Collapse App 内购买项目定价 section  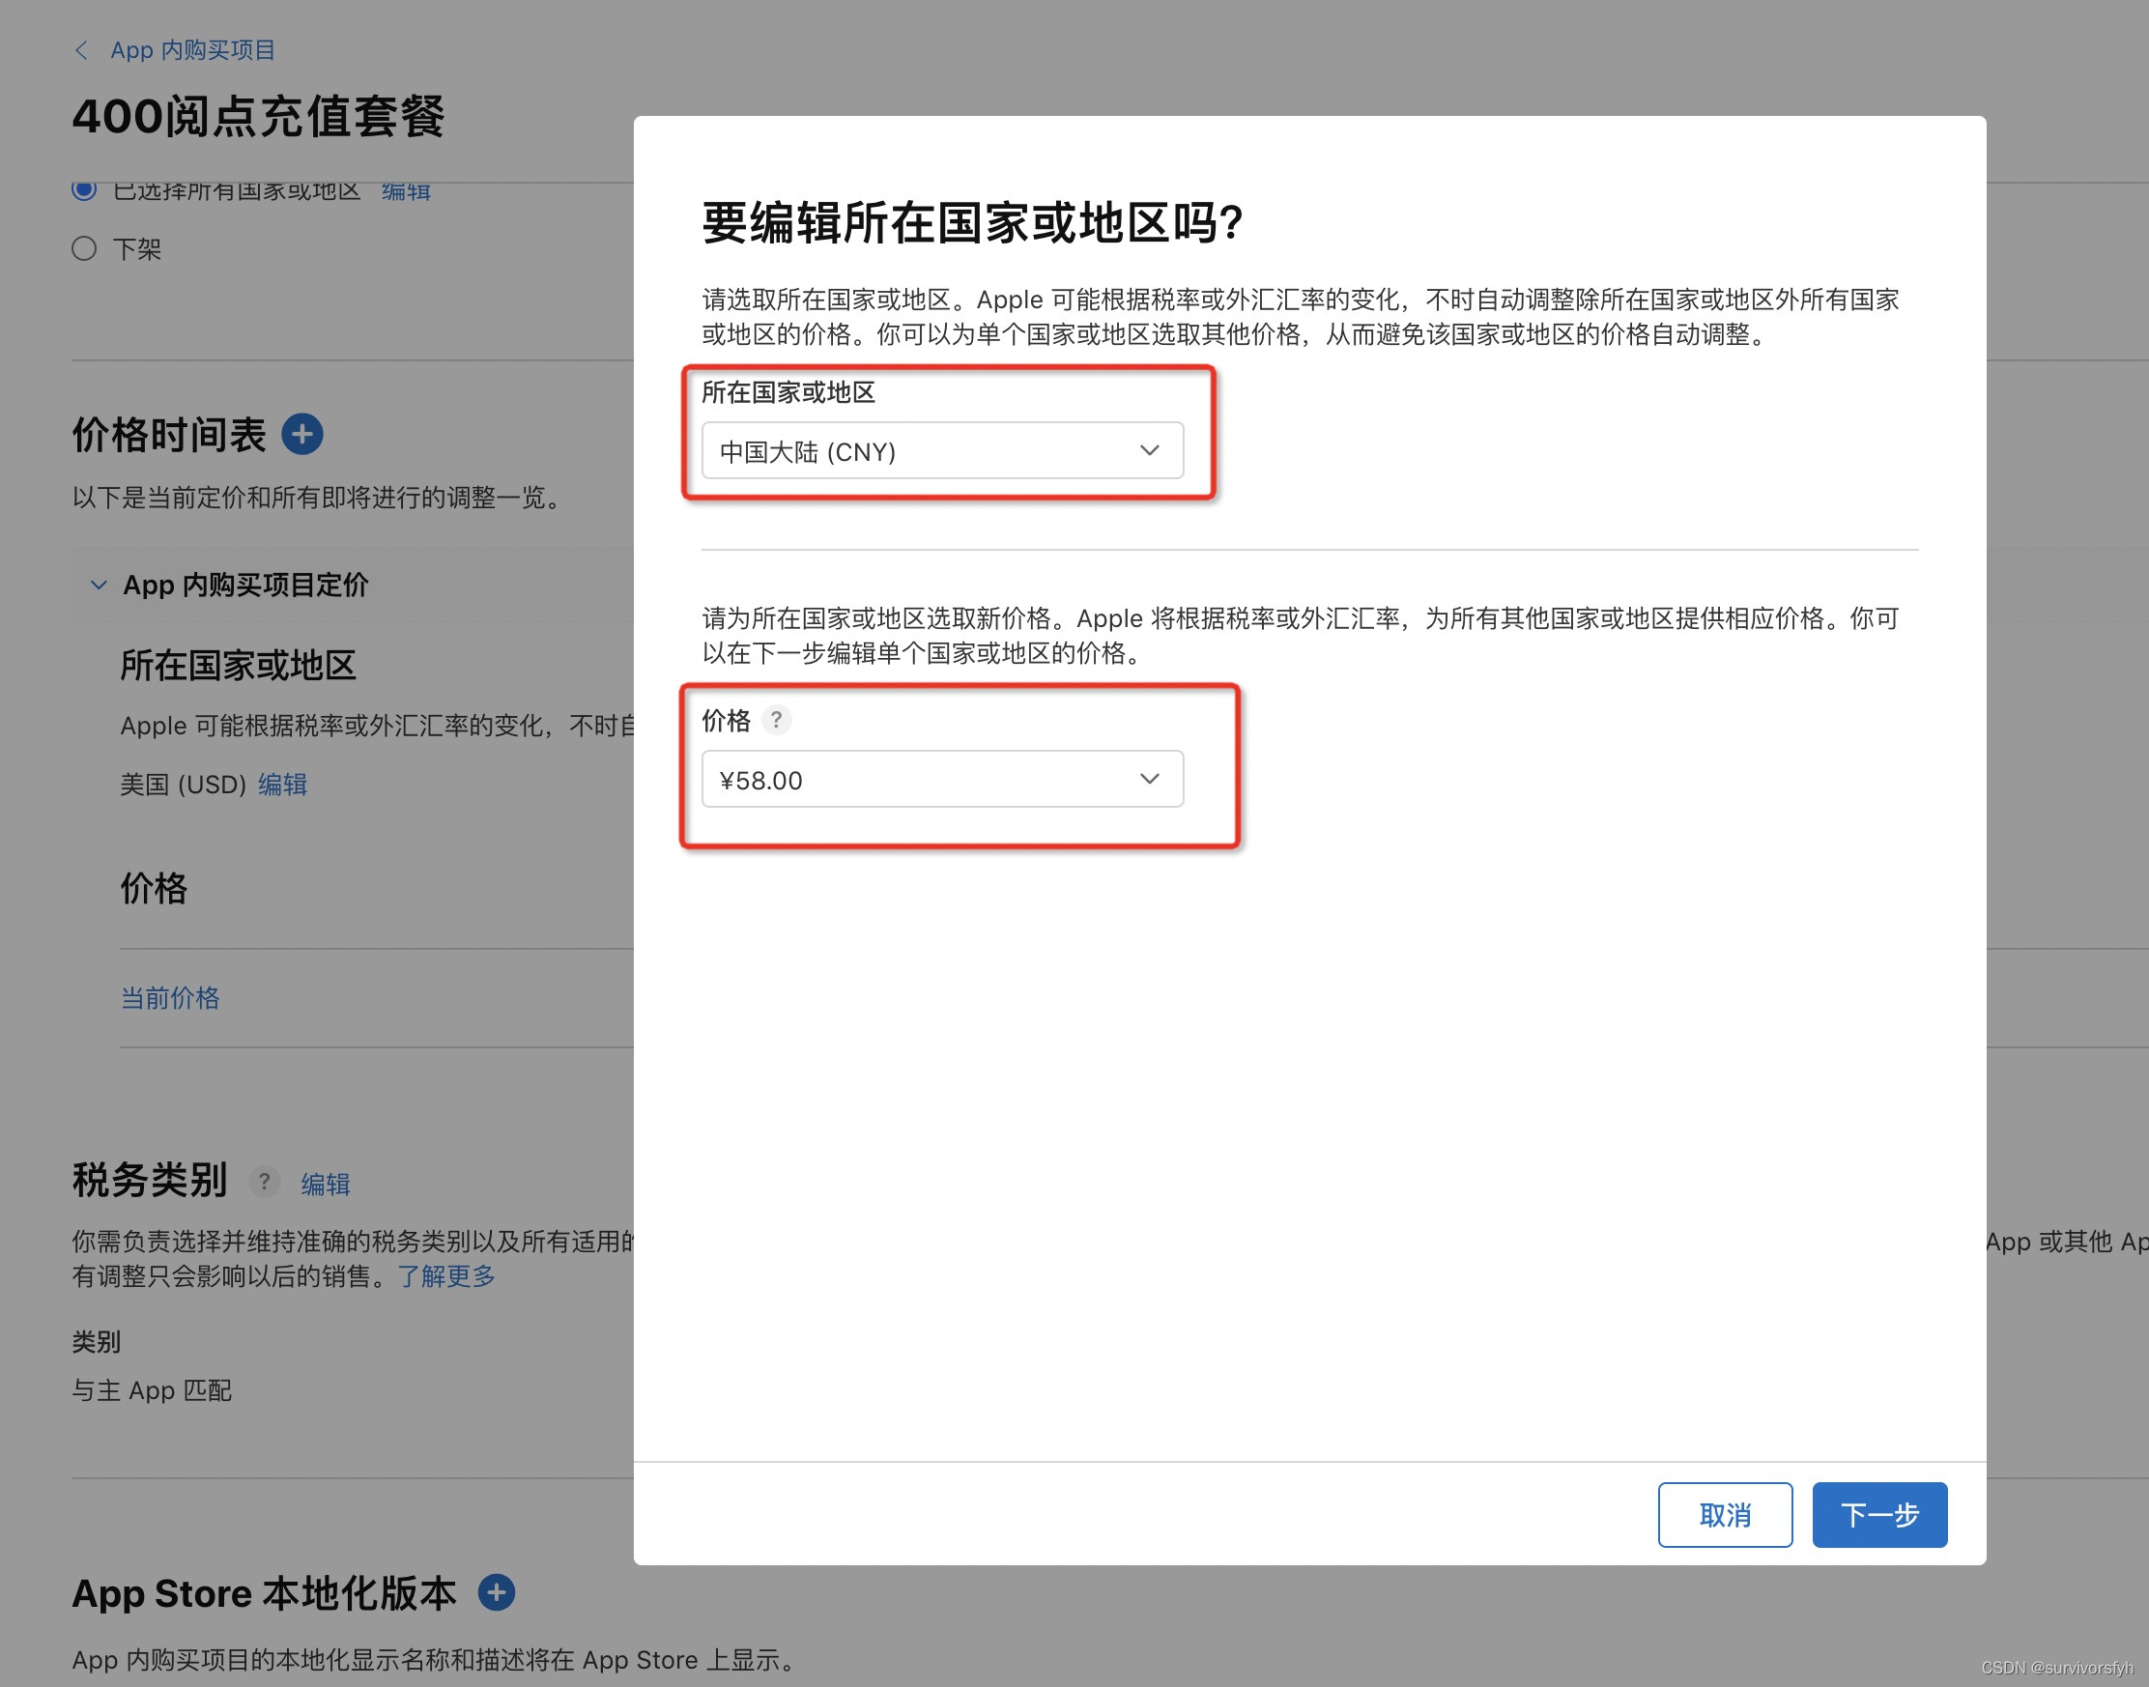point(99,585)
